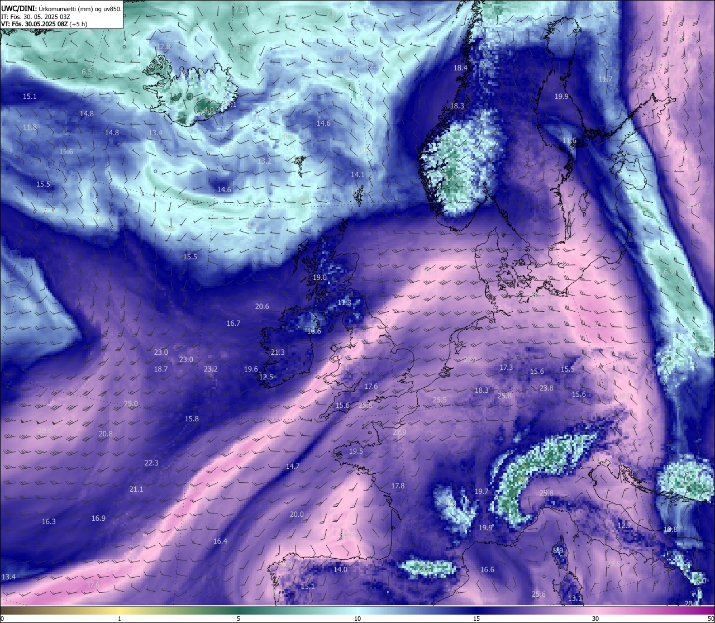Click the 20.6 value west of Scotland
This screenshot has width=715, height=623.
coord(262,307)
